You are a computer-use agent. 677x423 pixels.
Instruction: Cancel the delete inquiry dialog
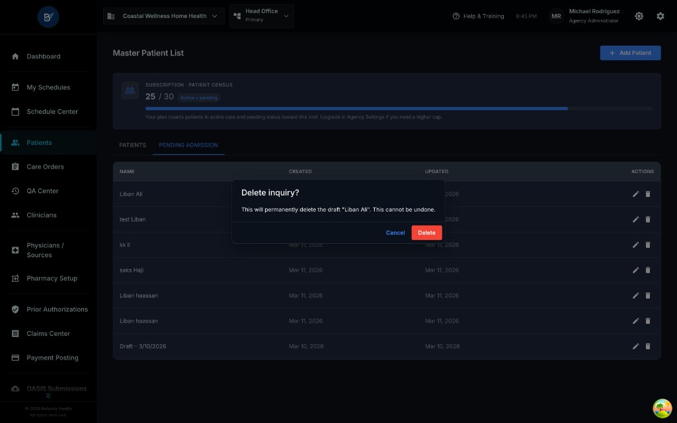(x=395, y=233)
